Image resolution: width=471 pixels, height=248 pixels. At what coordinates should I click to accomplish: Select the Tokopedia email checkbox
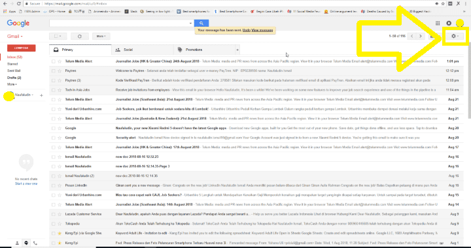pos(53,224)
